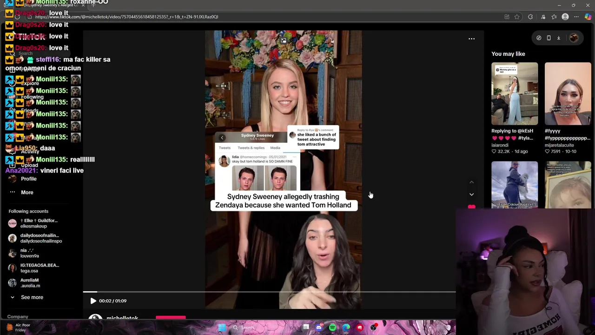Image resolution: width=595 pixels, height=335 pixels.
Task: Open browser settings and more menu
Action: pos(576,17)
